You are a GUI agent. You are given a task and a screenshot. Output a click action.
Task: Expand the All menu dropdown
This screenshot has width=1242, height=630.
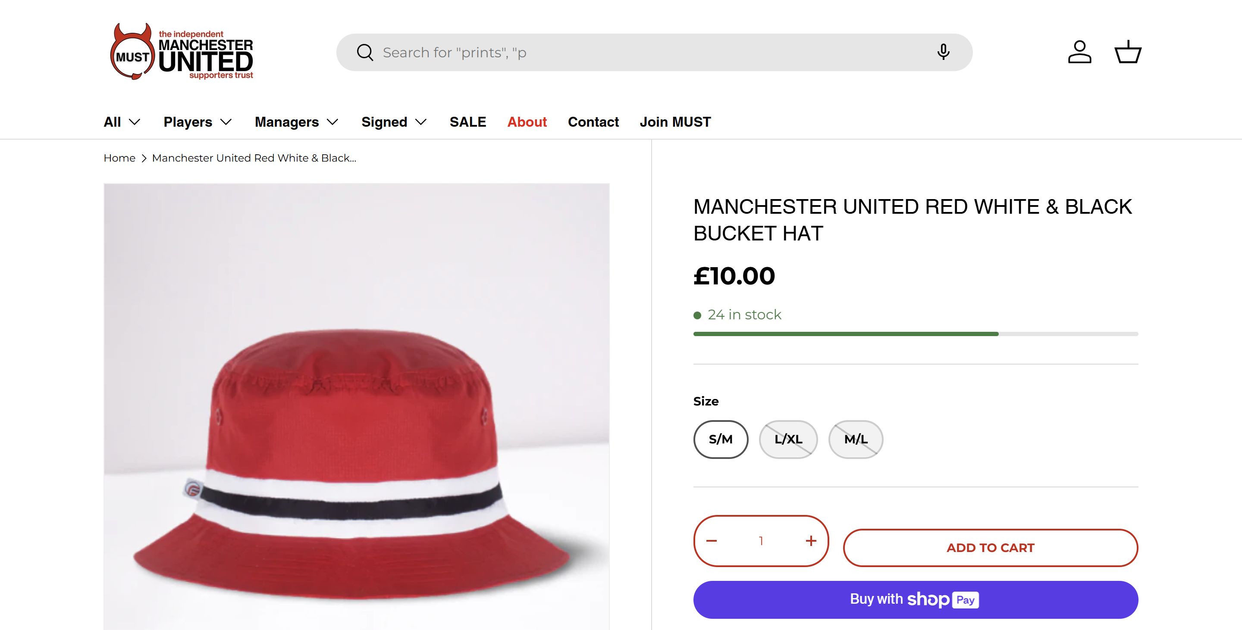point(122,122)
